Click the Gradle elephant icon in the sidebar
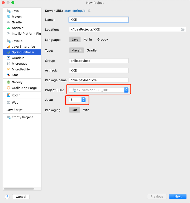 click(x=9, y=22)
